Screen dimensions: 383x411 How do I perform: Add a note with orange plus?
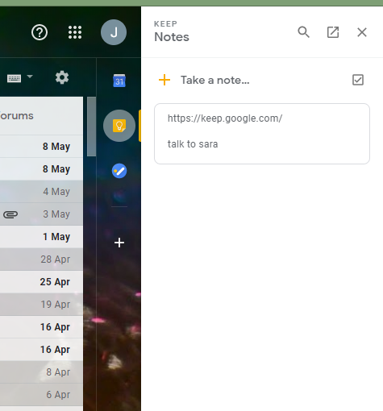(x=164, y=80)
